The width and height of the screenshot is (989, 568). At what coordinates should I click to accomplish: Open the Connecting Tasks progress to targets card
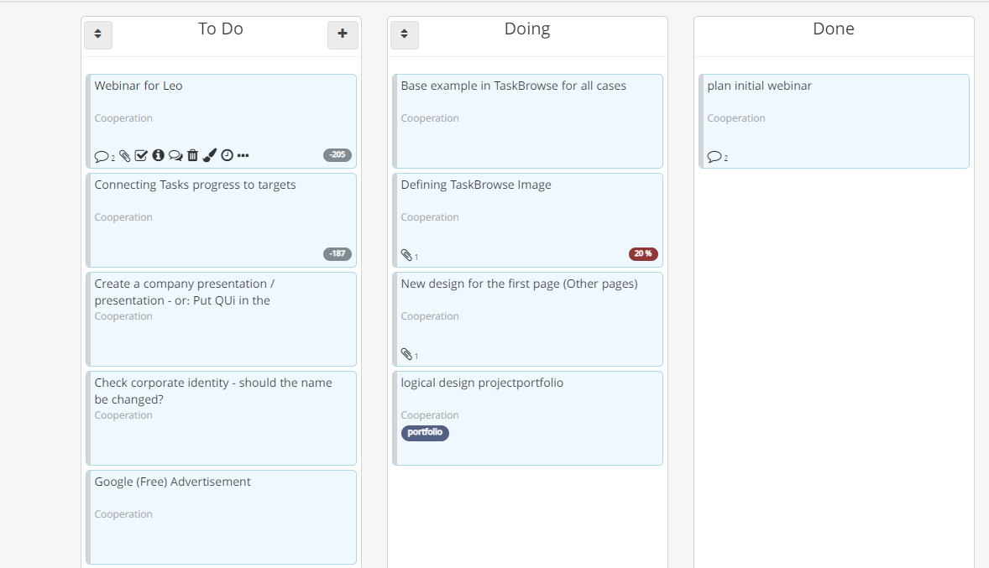coord(196,185)
